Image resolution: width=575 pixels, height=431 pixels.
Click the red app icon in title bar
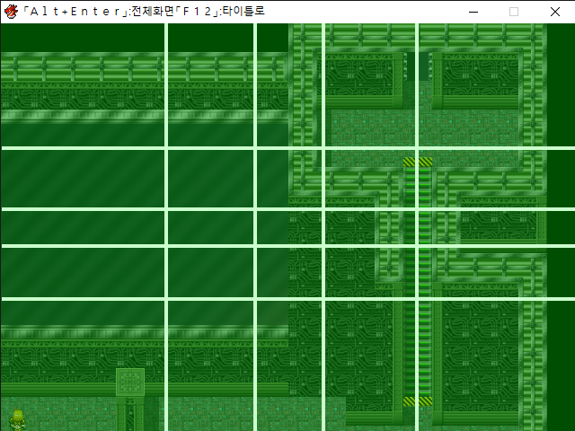click(11, 12)
